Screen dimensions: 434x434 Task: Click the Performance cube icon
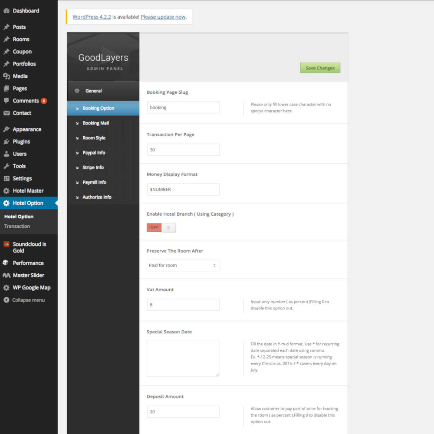(x=7, y=263)
